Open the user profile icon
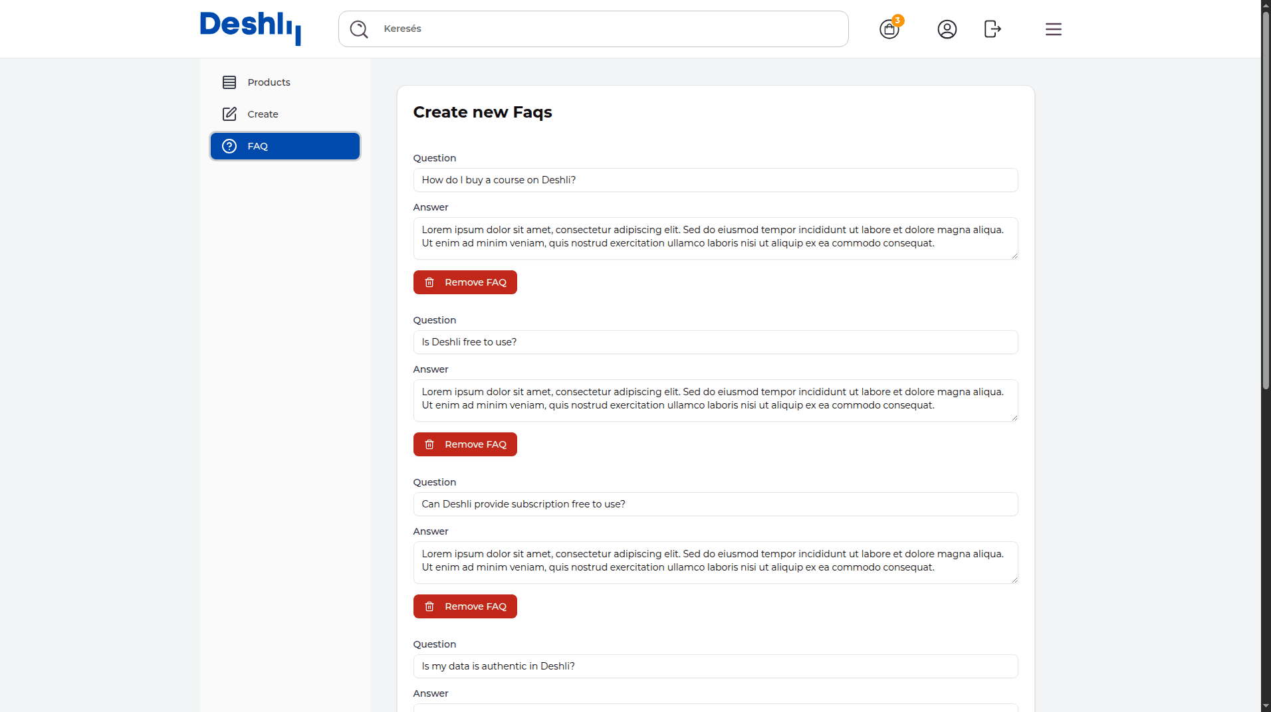This screenshot has width=1271, height=712. (x=947, y=29)
